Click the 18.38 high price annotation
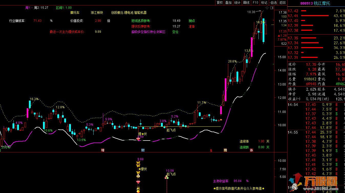The width and height of the screenshot is (345, 193). coord(251,12)
